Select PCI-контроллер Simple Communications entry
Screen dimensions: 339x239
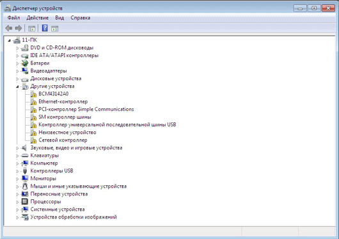[x=86, y=109]
